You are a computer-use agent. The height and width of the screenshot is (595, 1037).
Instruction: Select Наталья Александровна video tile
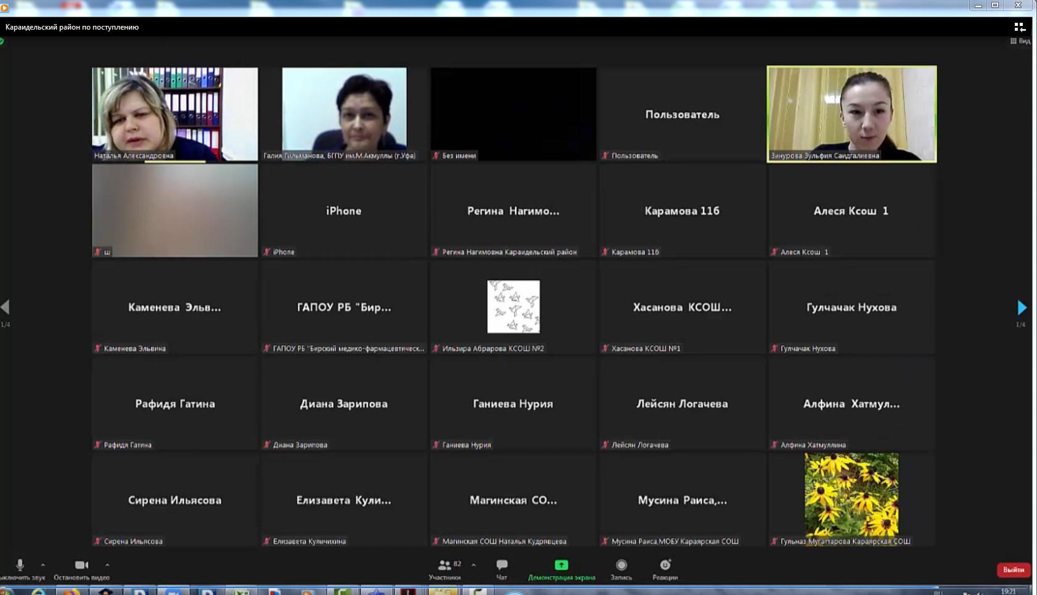coord(175,114)
